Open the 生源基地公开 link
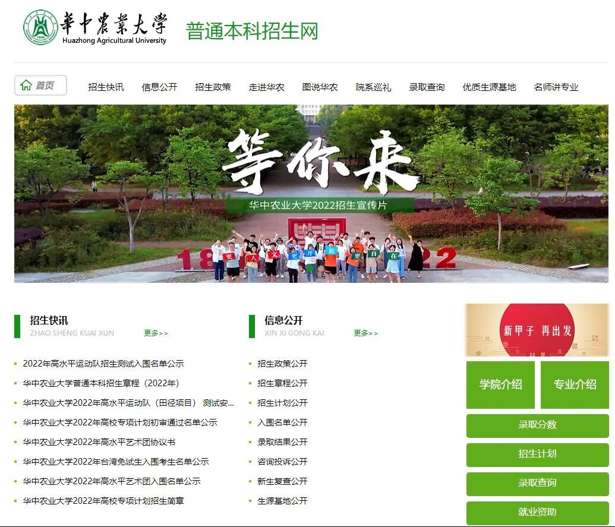Viewport: 615px width, 527px height. click(282, 501)
